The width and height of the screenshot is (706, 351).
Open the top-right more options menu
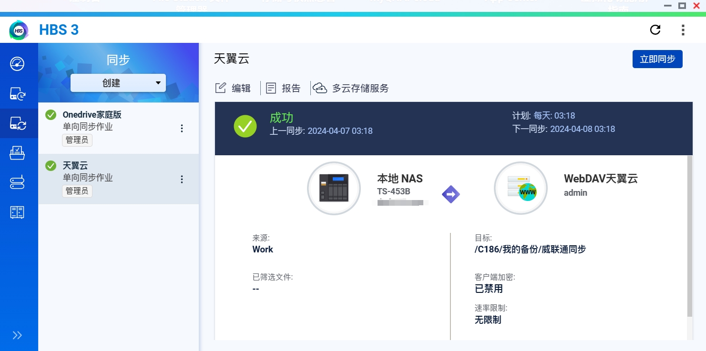click(x=683, y=30)
